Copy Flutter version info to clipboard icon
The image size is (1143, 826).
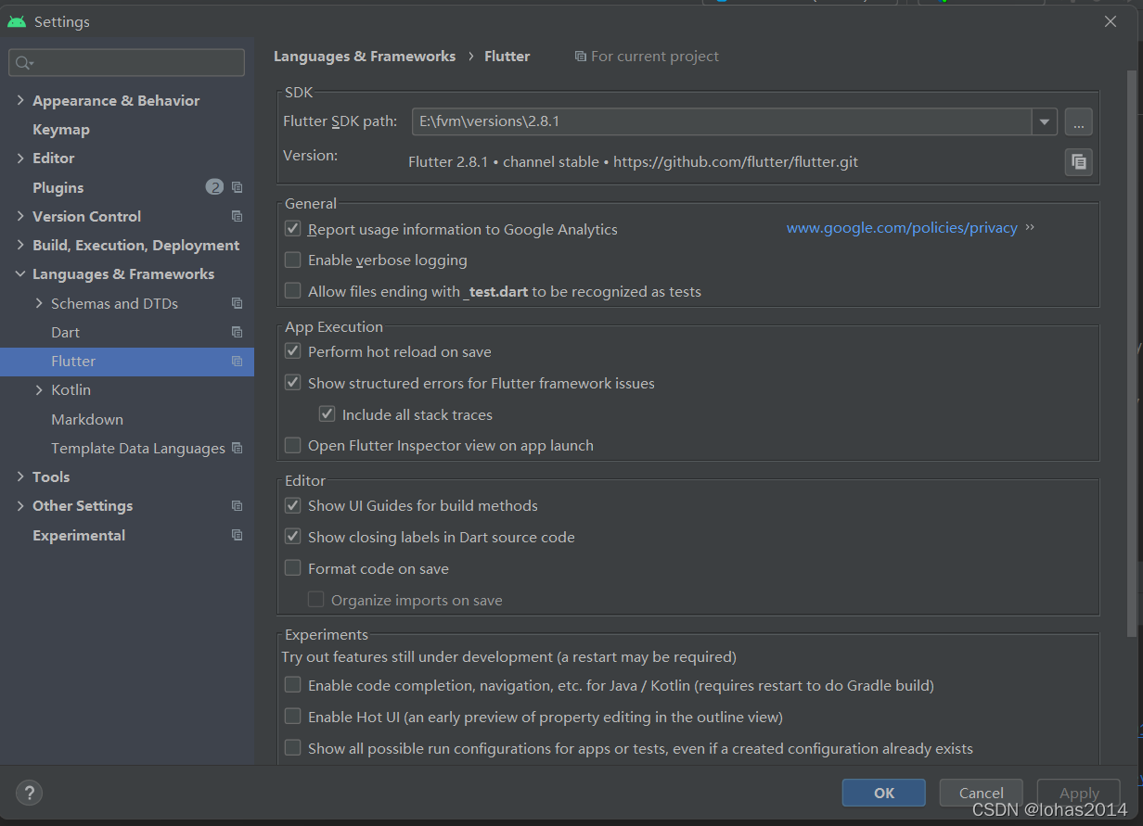[1078, 162]
